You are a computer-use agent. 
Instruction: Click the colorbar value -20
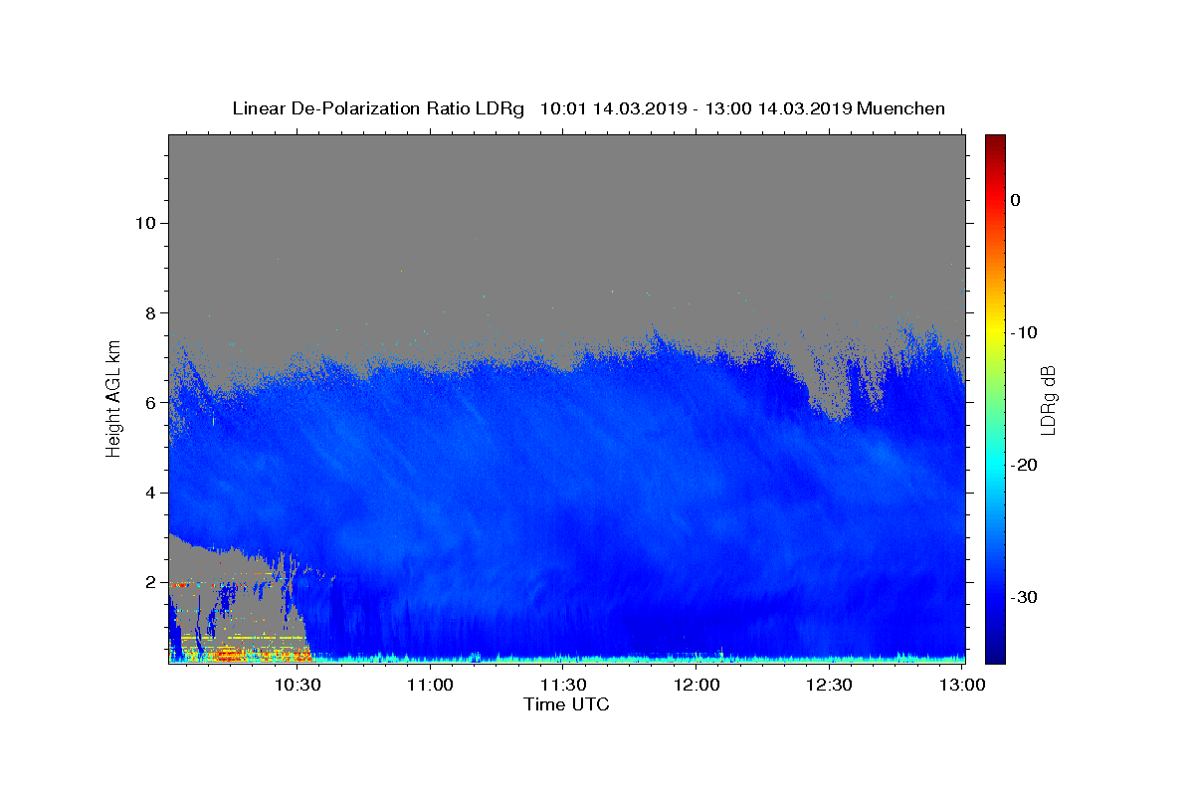[x=1024, y=465]
